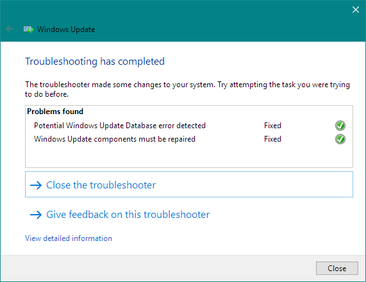Click the Fixed status for components repair

click(x=272, y=139)
